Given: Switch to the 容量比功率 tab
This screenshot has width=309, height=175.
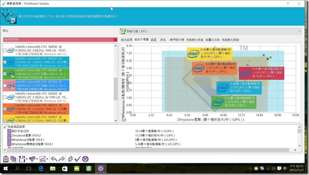Looking at the screenshot, I should (x=213, y=40).
